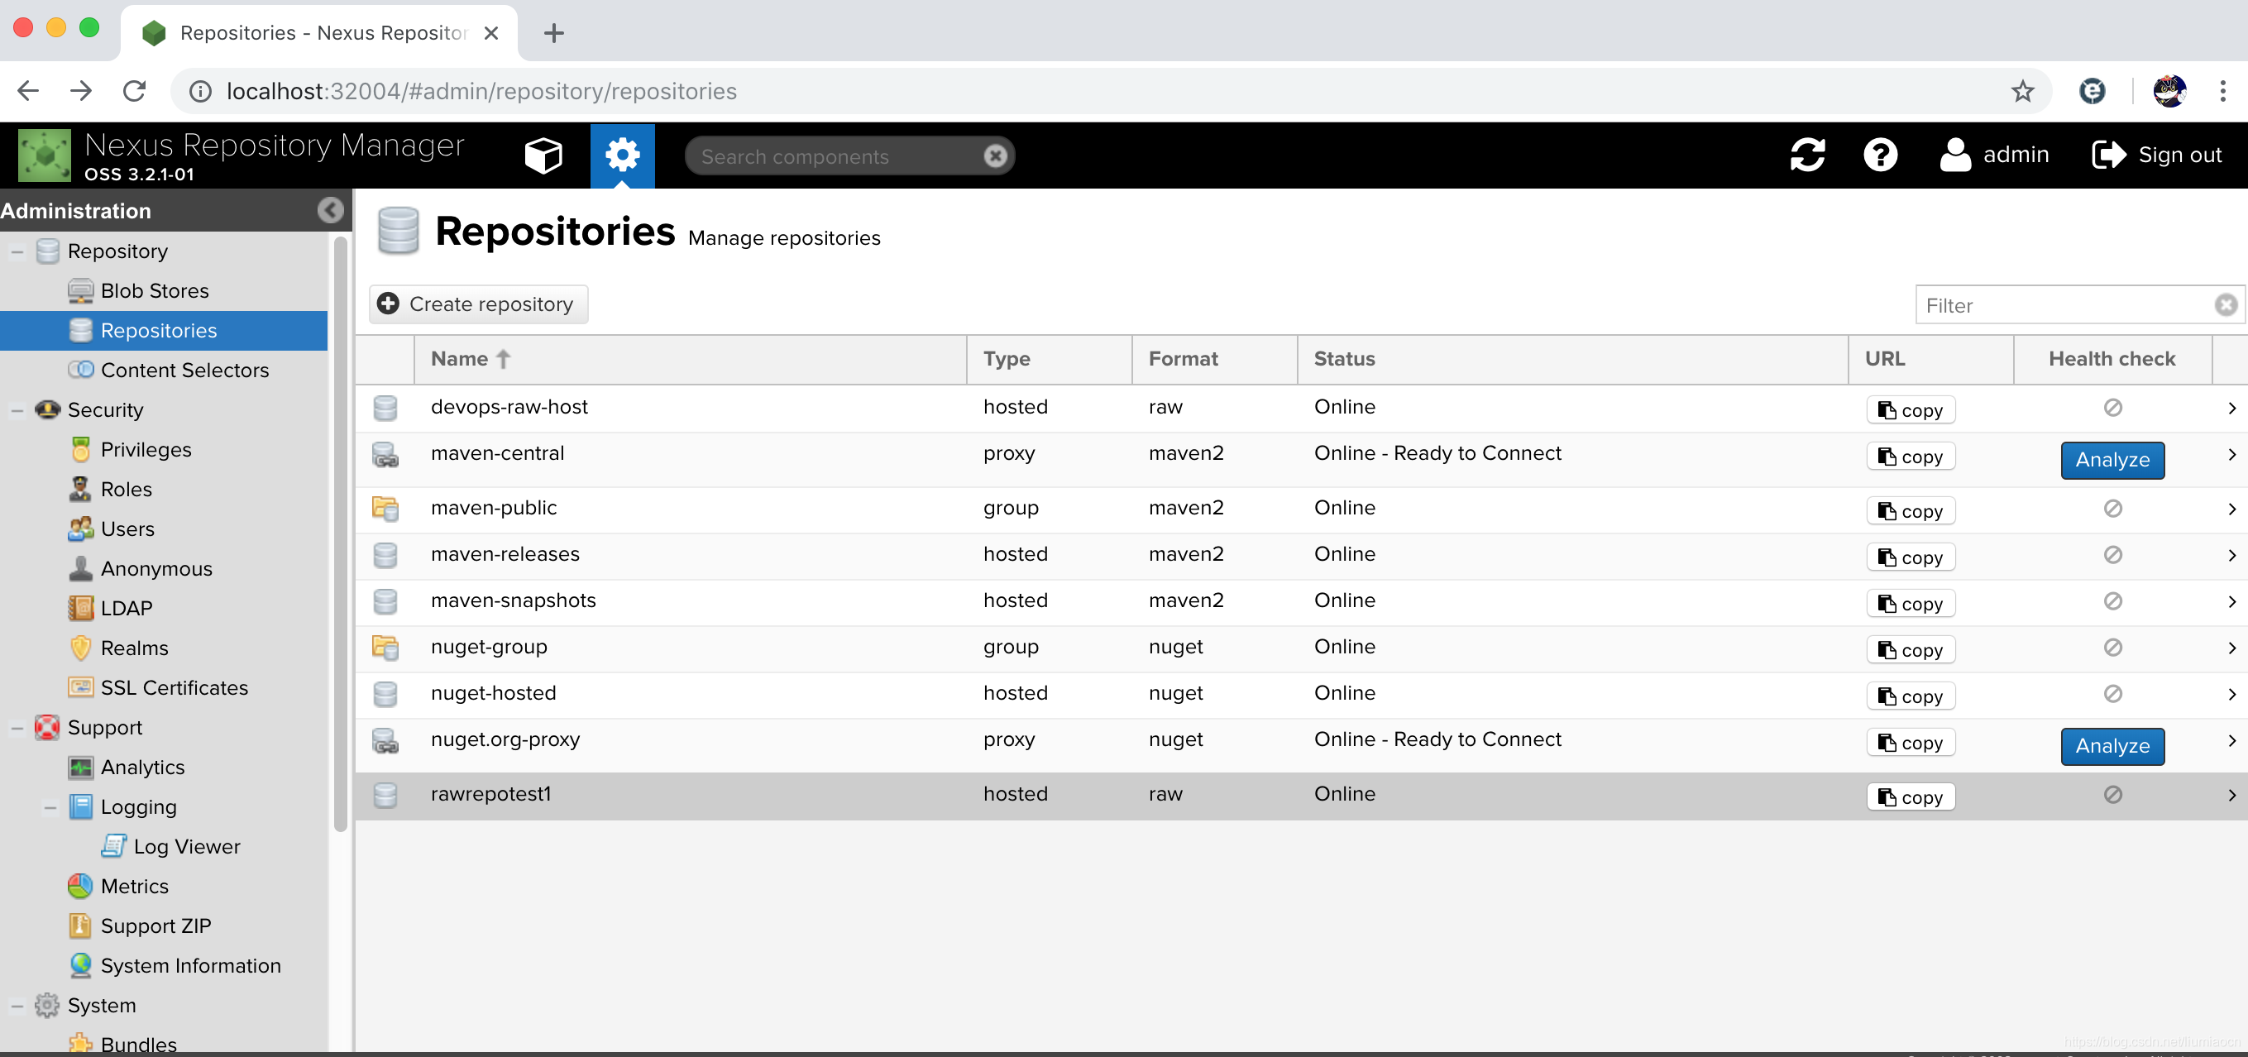Select Blob Stores menu item in sidebar
The image size is (2248, 1057).
(153, 291)
